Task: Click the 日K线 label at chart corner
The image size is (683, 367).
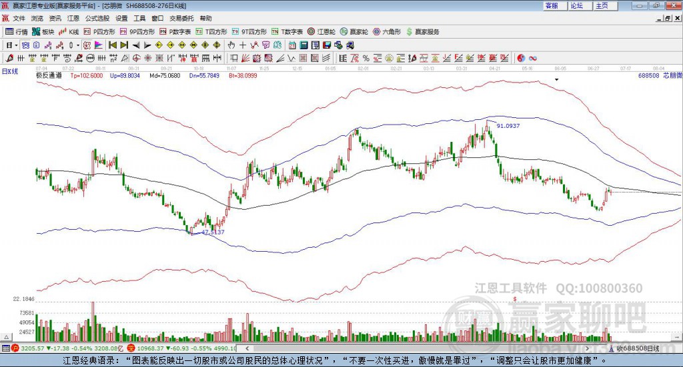Action: point(10,72)
